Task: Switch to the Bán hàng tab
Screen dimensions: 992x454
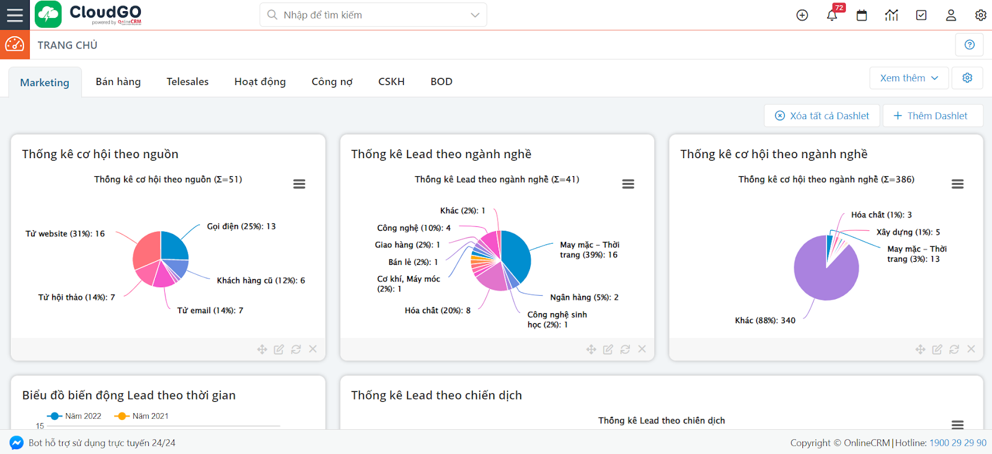Action: pyautogui.click(x=118, y=82)
